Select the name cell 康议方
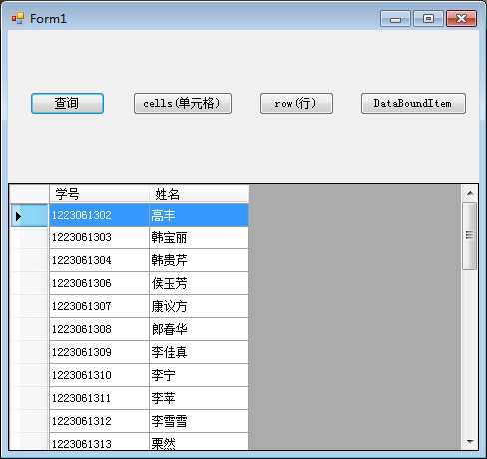487x459 pixels. (x=199, y=306)
